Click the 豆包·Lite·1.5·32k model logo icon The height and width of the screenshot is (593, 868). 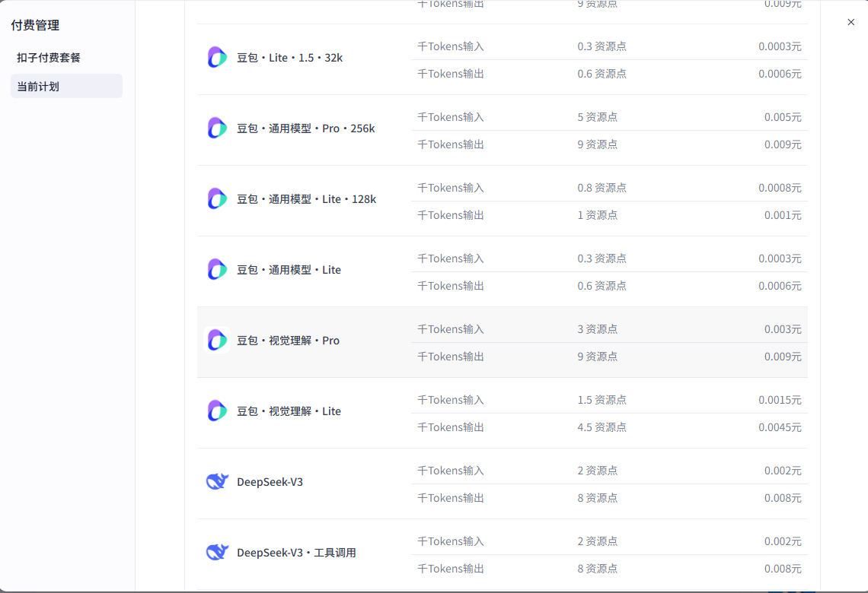(x=217, y=58)
